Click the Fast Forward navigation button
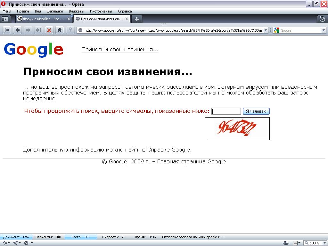Viewport: 328px width, 246px height. 38,30
